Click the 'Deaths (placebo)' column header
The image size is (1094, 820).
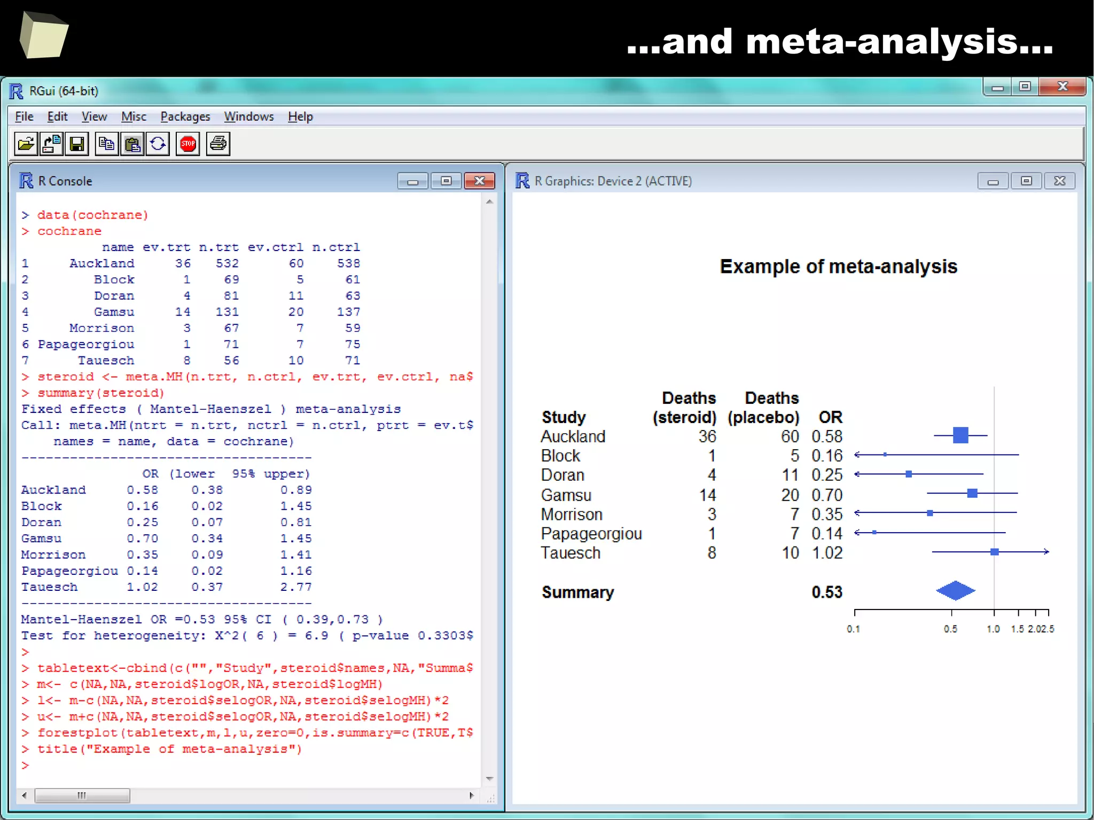[x=763, y=408]
